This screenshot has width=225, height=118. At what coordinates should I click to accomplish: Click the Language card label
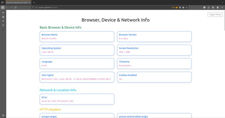click(47, 62)
